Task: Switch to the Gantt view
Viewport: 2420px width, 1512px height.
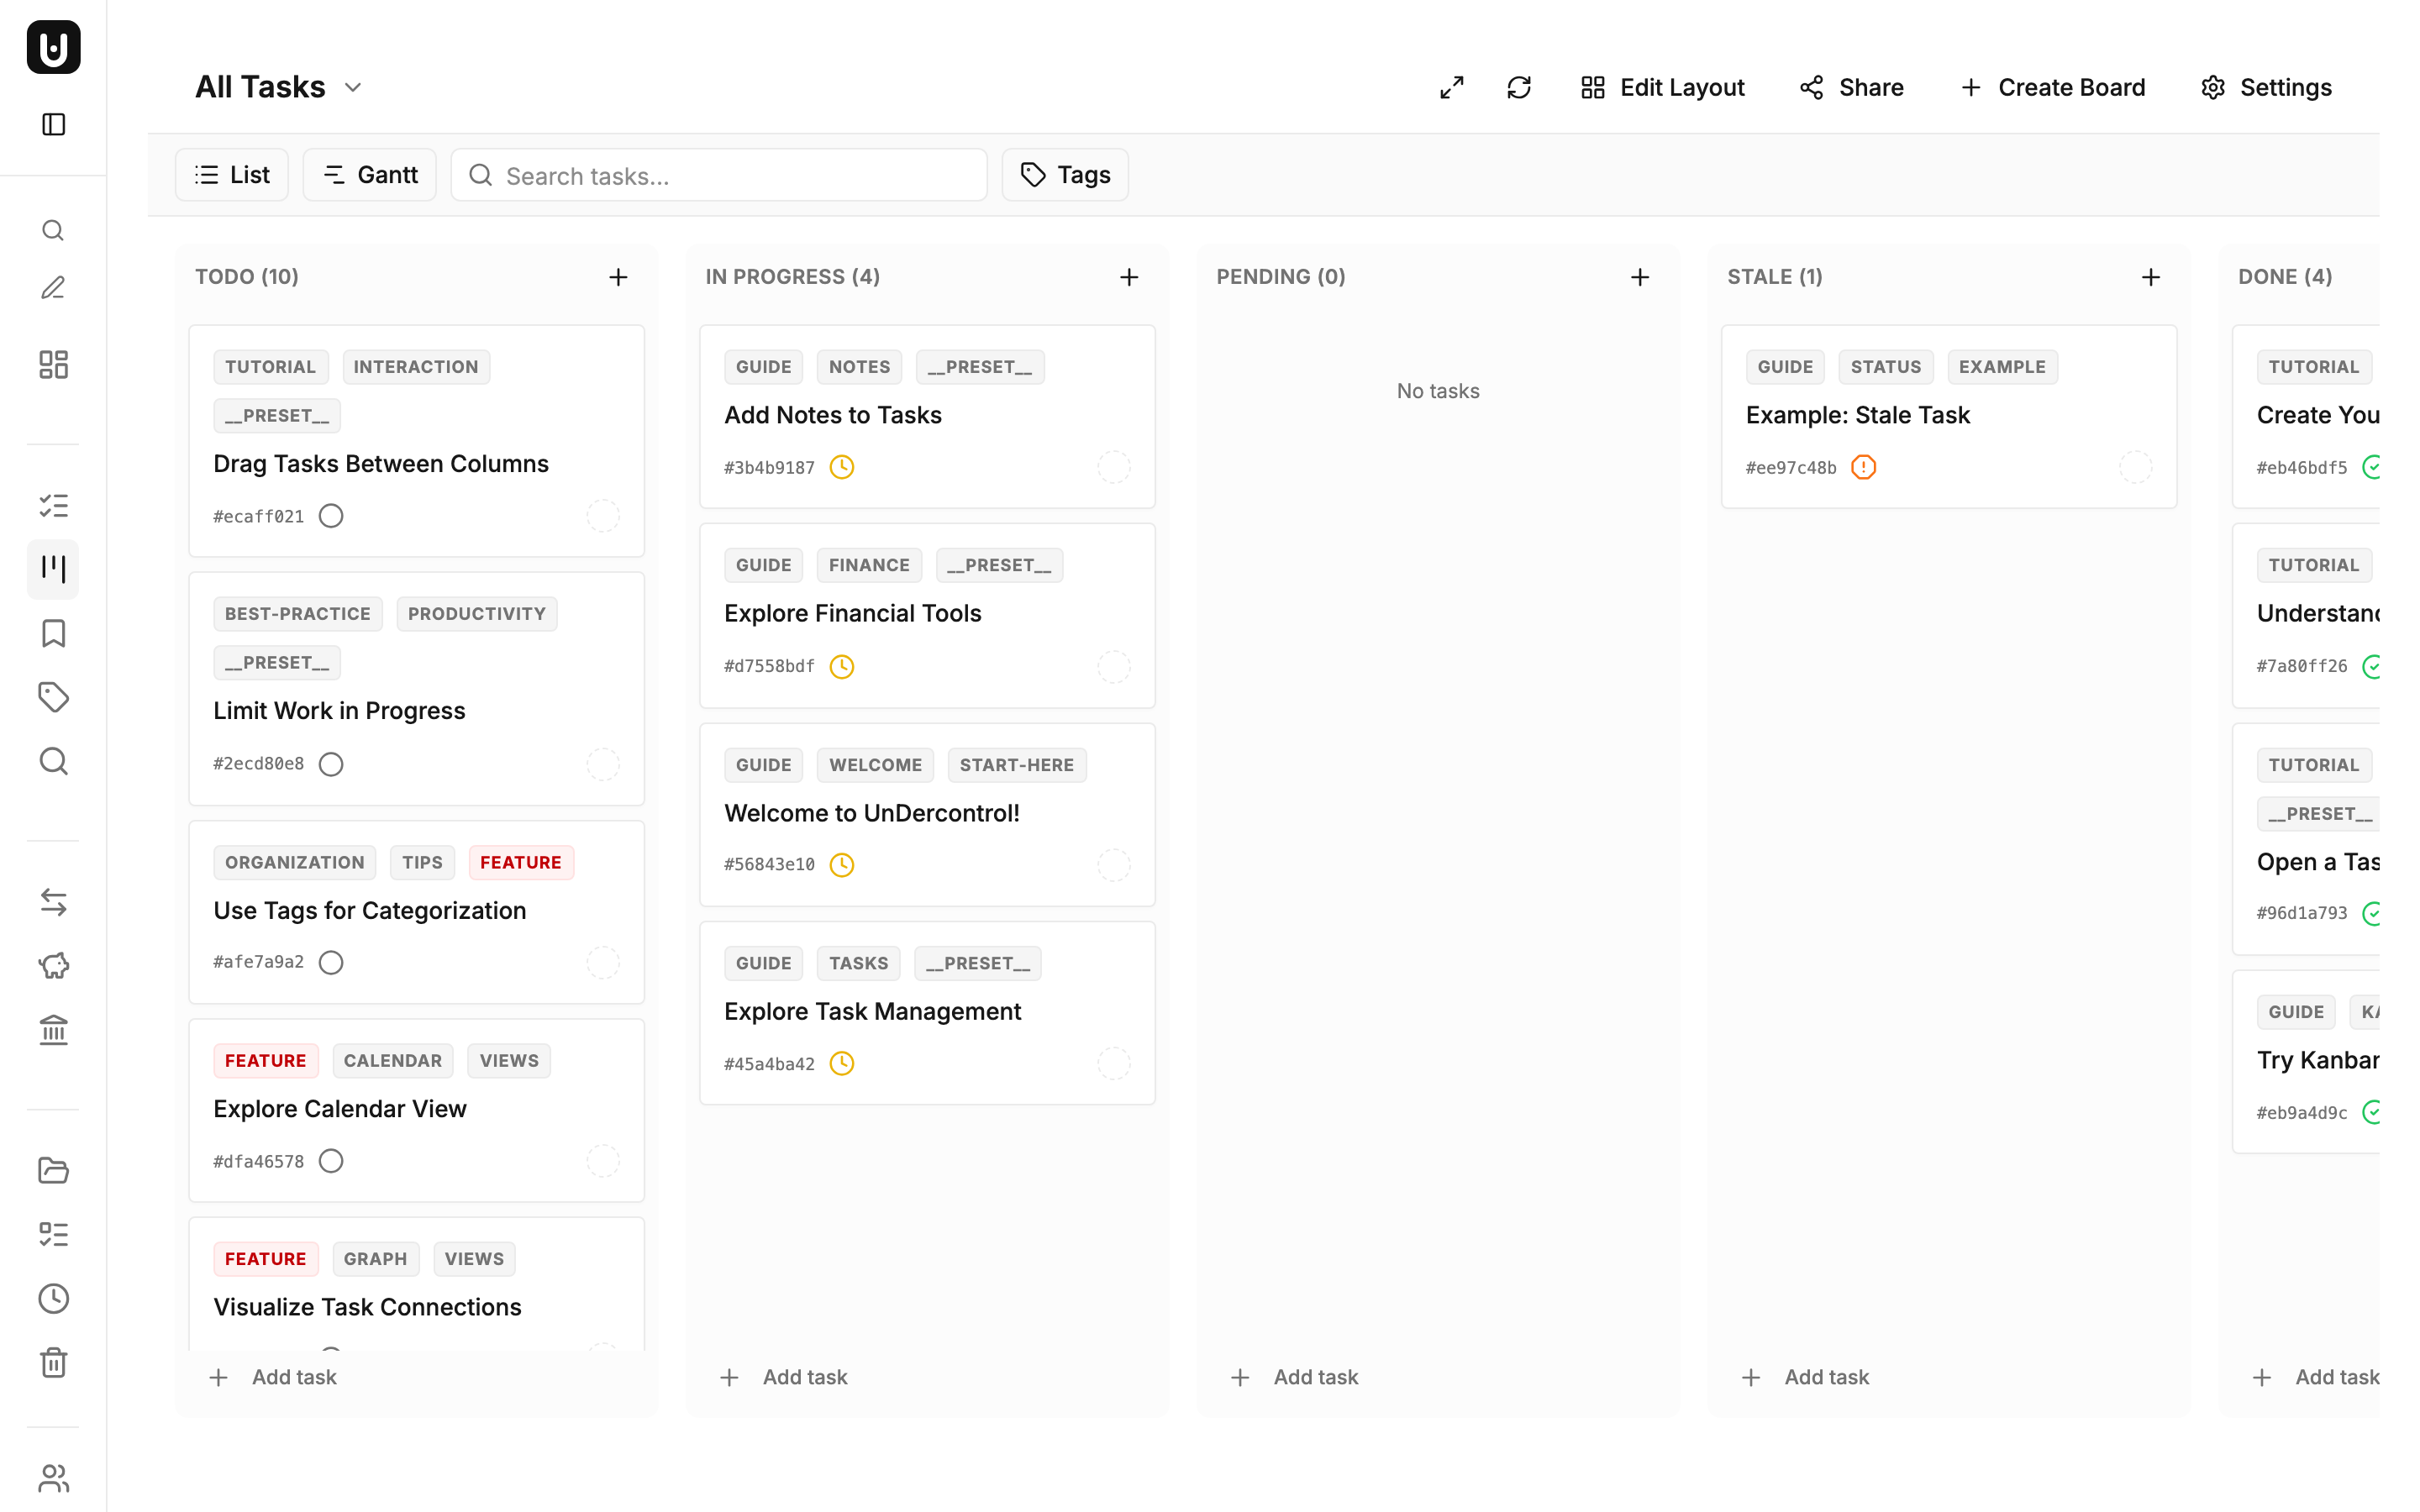Action: [369, 174]
